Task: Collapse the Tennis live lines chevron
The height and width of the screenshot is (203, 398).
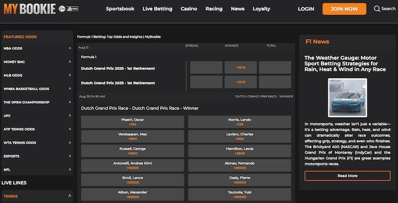Action: coord(70,196)
